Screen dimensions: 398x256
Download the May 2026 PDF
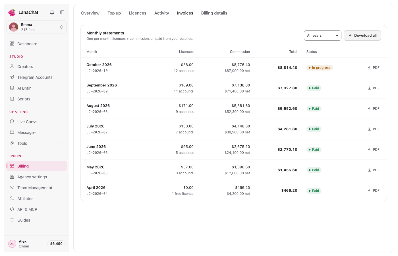click(374, 170)
